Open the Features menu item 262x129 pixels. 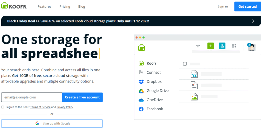click(x=44, y=6)
